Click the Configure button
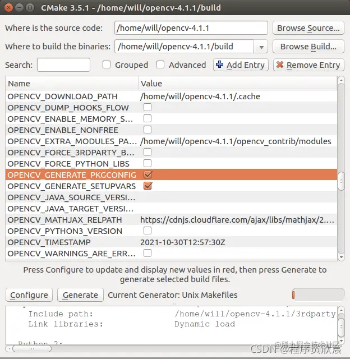Image resolution: width=350 pixels, height=359 pixels. coord(29,295)
